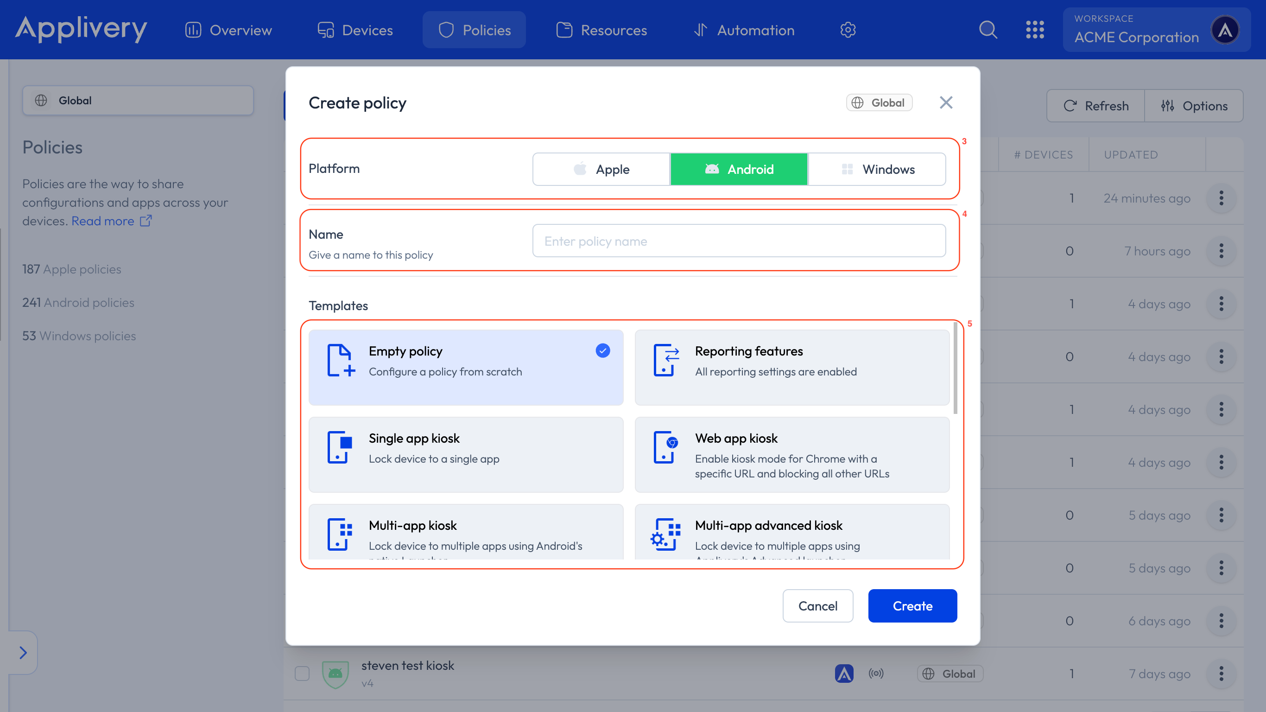Click the Single app kiosk template icon
The width and height of the screenshot is (1266, 712).
click(x=340, y=447)
